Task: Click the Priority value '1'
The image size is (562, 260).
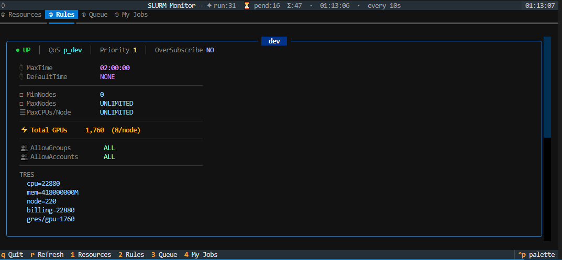Action: [135, 50]
